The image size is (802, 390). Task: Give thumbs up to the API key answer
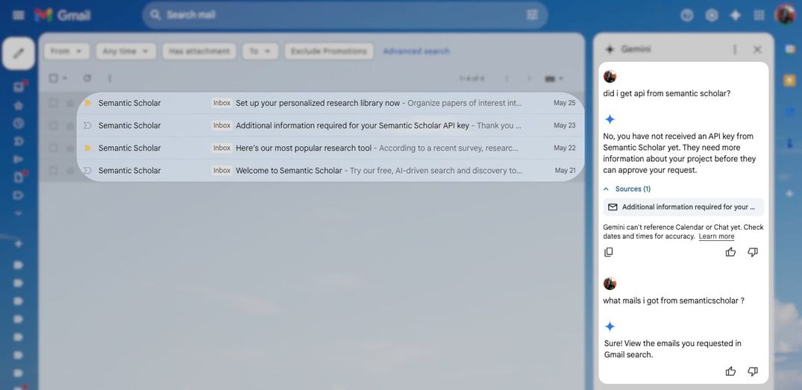tap(730, 252)
